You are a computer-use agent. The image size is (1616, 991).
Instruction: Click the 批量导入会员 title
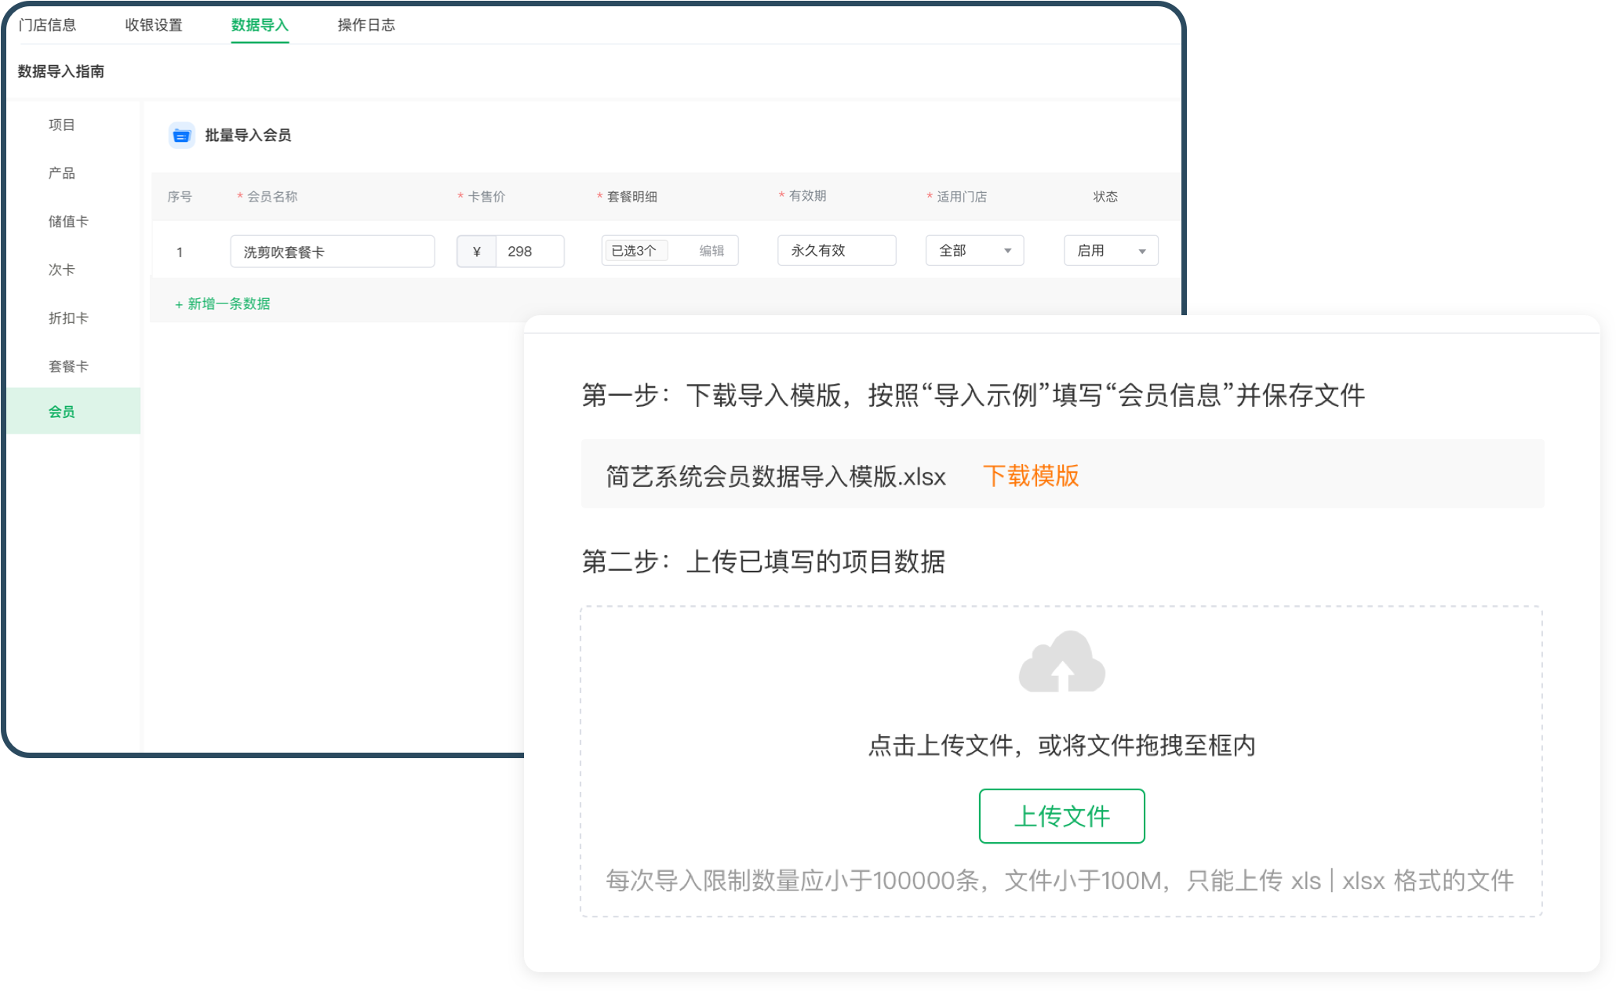pos(248,136)
